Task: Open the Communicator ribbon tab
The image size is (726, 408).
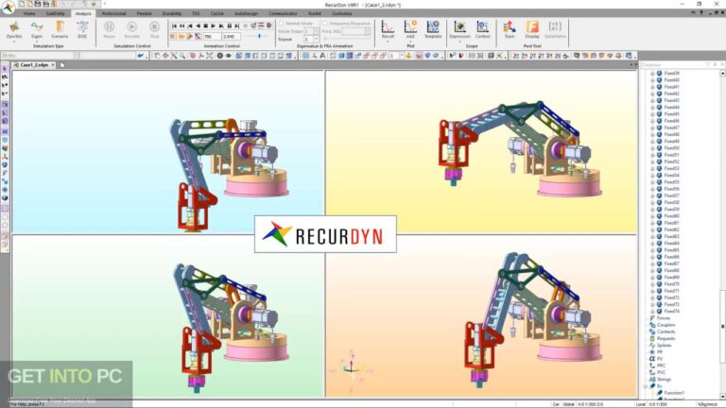Action: [283, 13]
